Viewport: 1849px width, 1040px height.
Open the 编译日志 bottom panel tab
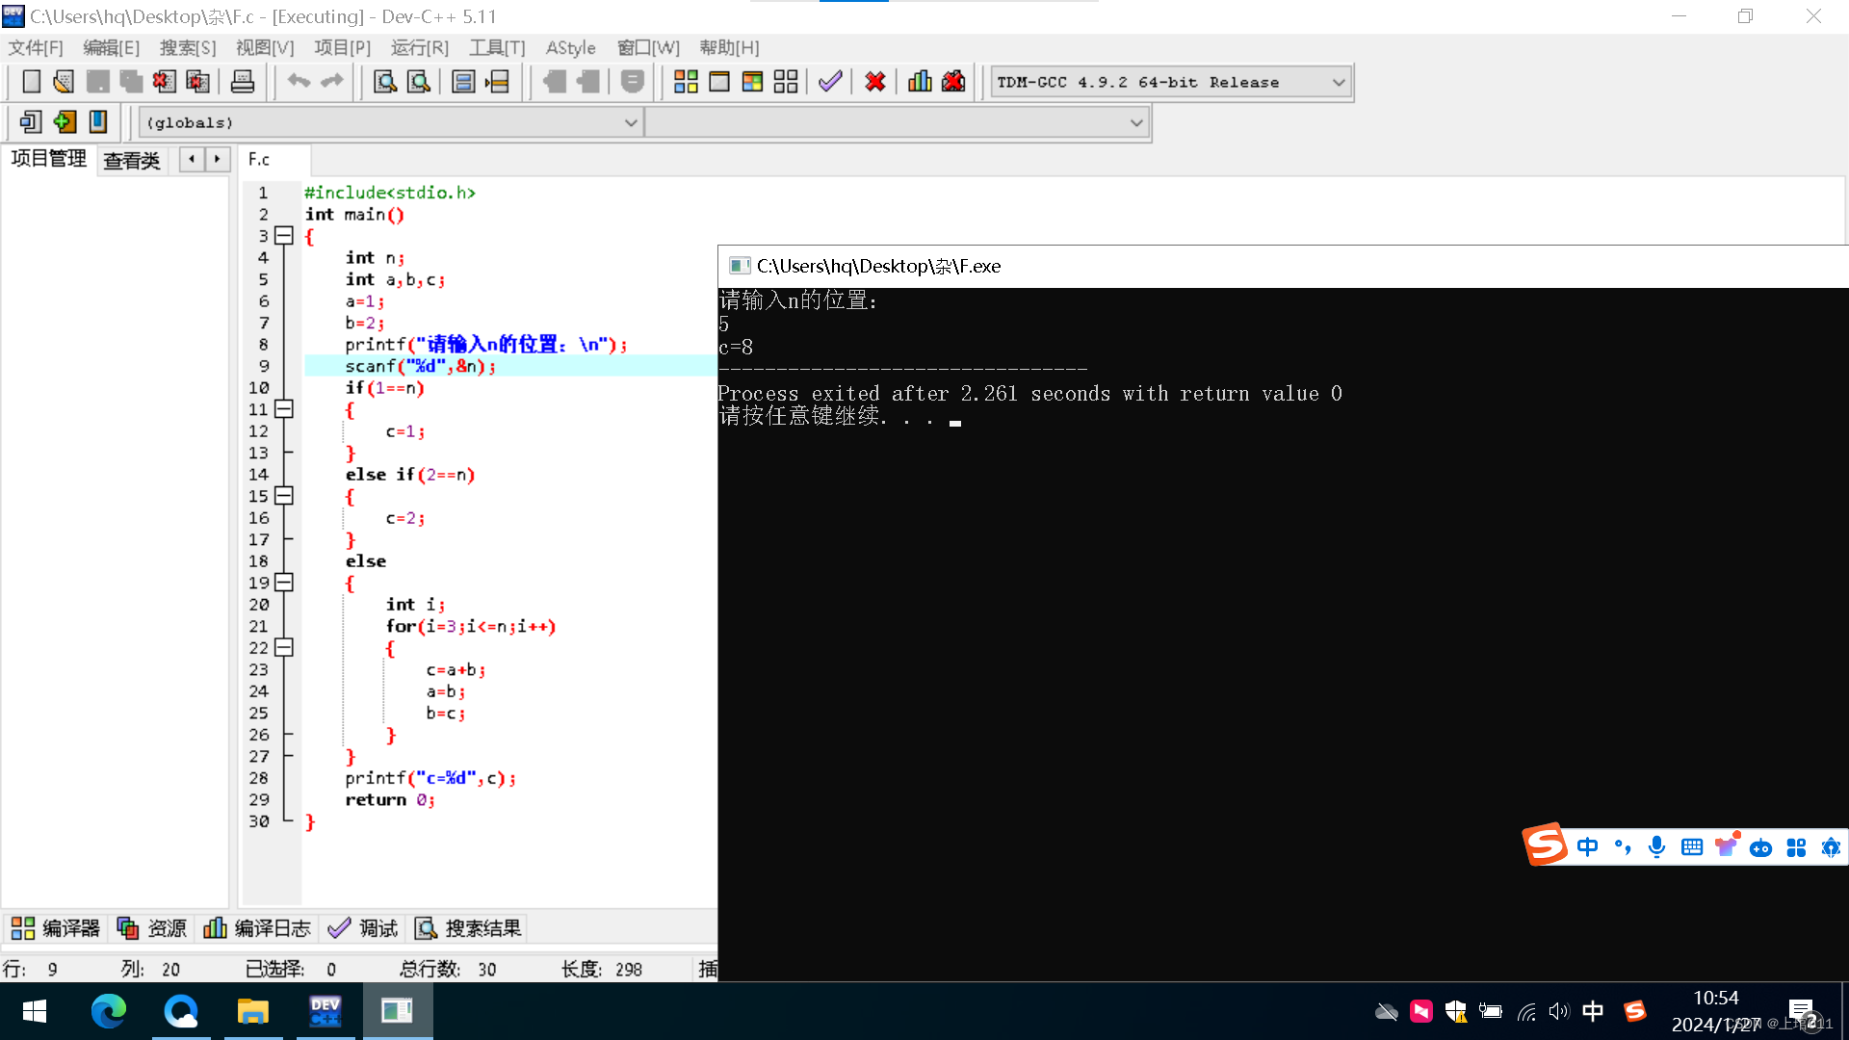[x=257, y=928]
